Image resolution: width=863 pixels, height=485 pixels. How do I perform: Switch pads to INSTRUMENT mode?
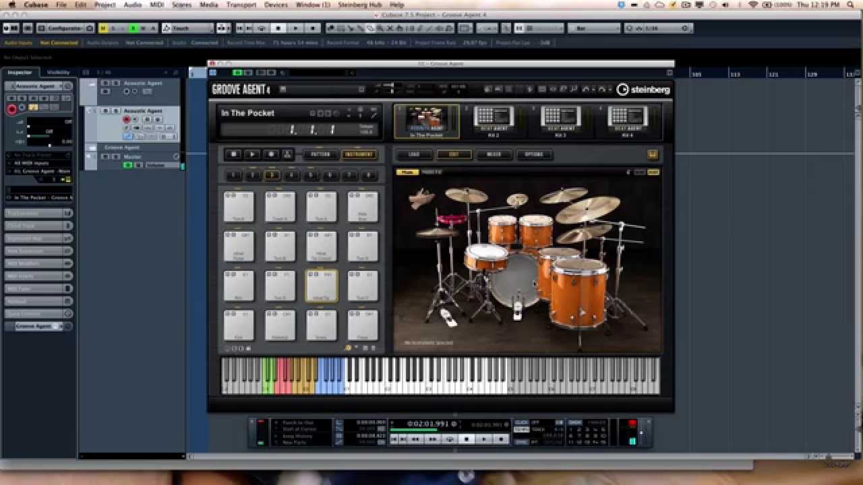(x=359, y=154)
